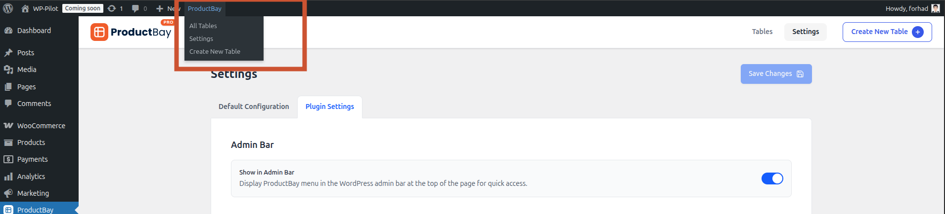This screenshot has width=945, height=214.
Task: Click the ProductBay logo icon in header
Action: click(99, 32)
